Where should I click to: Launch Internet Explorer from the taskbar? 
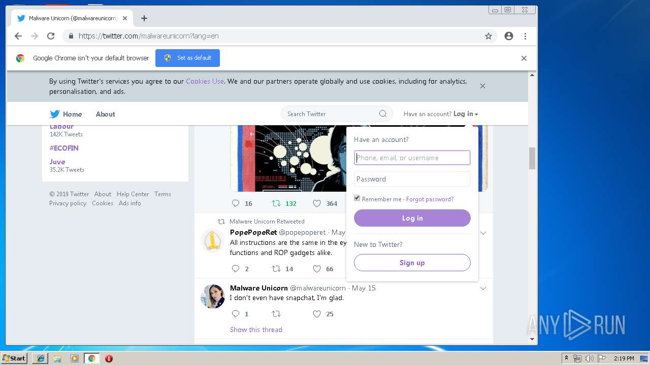41,358
